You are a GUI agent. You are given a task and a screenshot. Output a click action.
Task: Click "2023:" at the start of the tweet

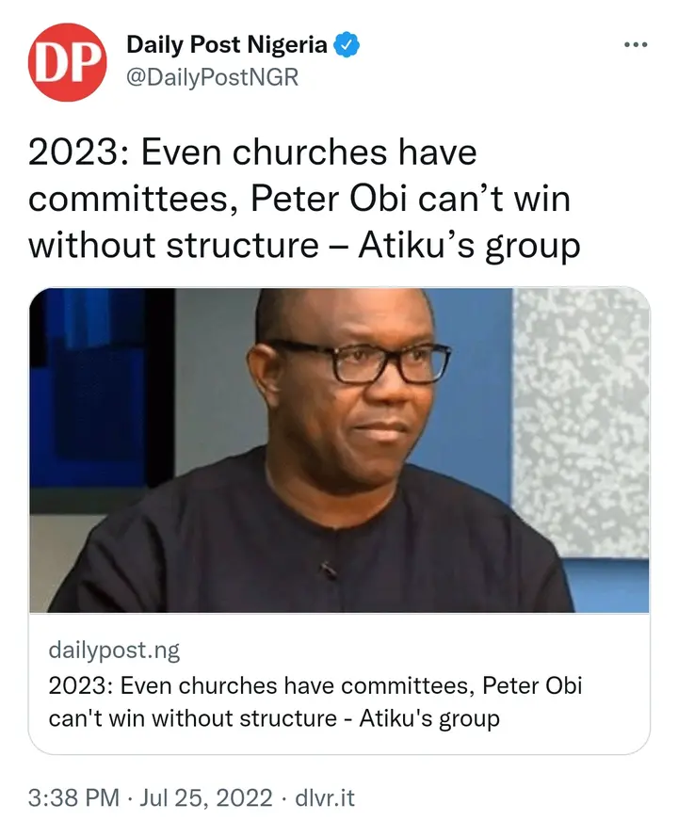[73, 153]
